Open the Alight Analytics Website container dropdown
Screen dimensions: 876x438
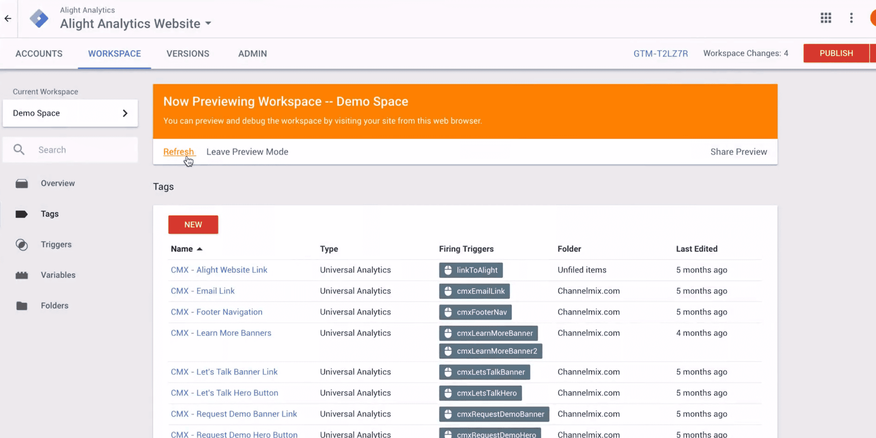(208, 24)
